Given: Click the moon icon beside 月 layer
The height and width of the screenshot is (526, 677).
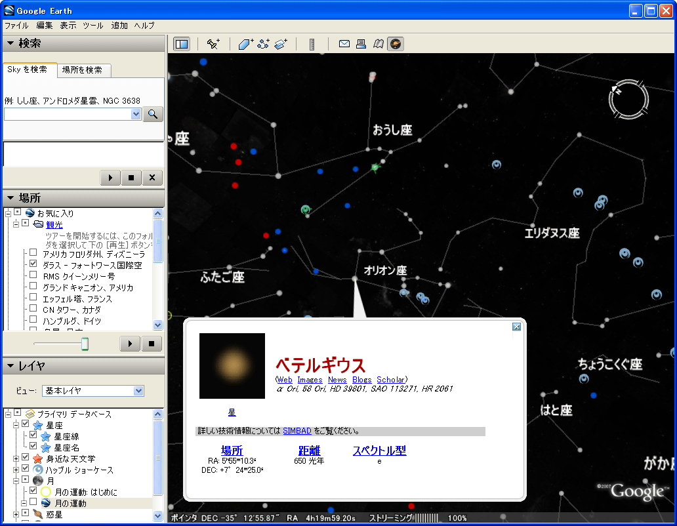Looking at the screenshot, I should [x=38, y=481].
